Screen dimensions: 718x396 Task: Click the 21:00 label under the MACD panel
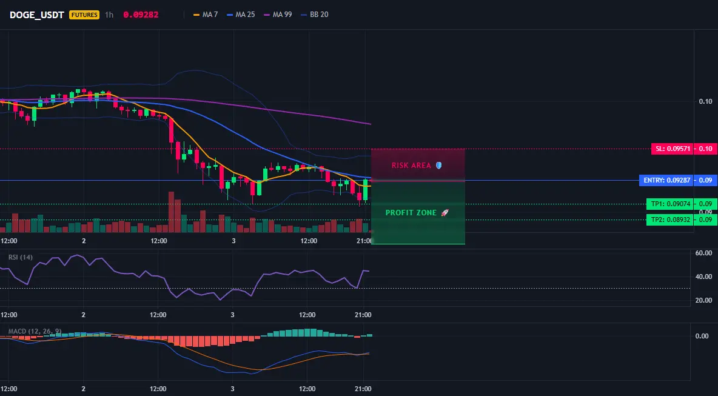coord(363,389)
